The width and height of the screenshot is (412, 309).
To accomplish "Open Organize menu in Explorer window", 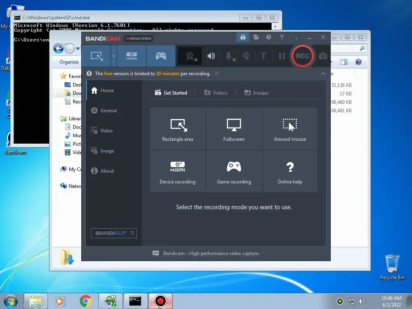I will point(69,62).
